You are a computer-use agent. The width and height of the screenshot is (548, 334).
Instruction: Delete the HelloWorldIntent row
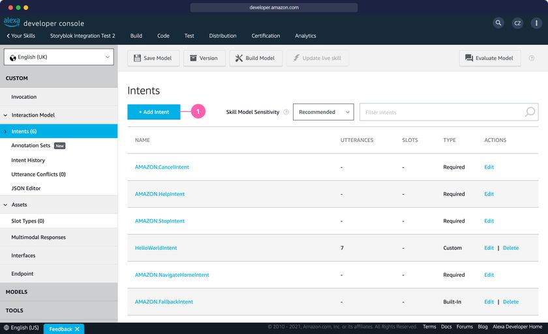point(511,248)
